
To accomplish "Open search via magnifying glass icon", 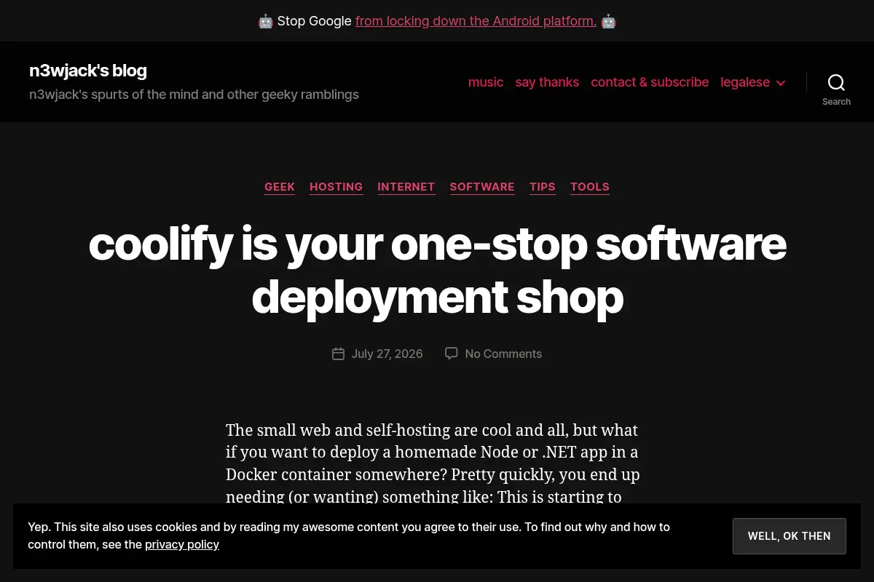I will point(836,82).
